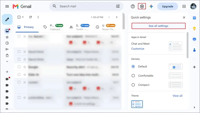200x113 pixels.
Task: Open Google Calendar side panel icon
Action: click(x=194, y=18)
